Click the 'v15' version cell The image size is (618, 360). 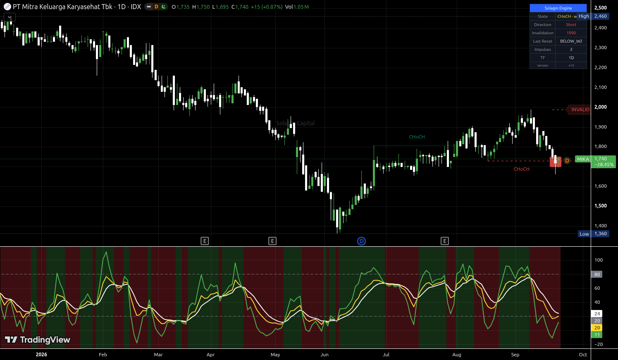571,65
